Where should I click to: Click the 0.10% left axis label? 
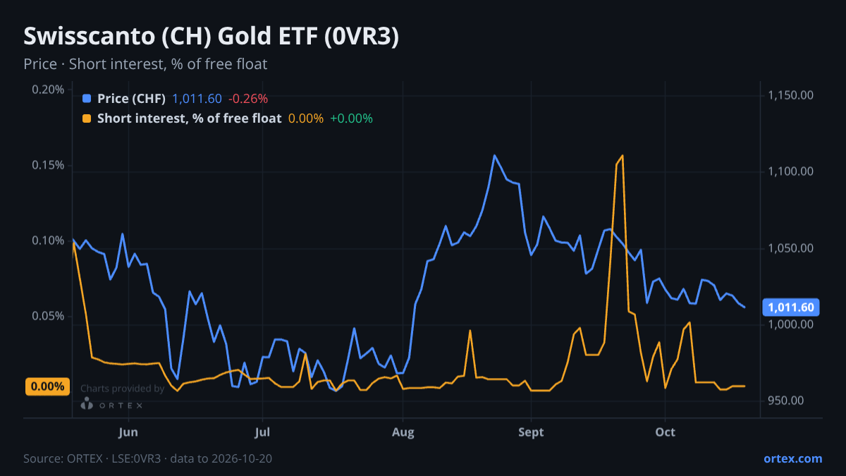pyautogui.click(x=49, y=240)
